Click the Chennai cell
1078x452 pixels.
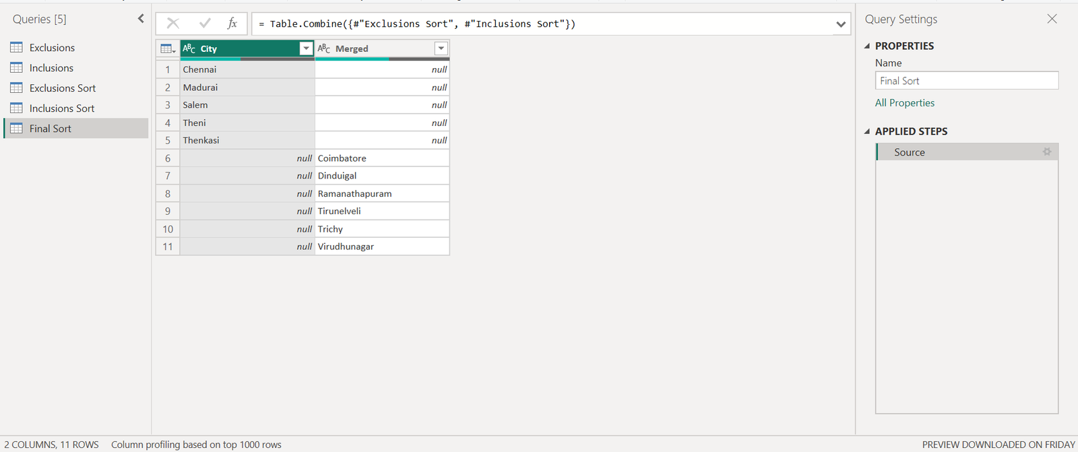(x=247, y=69)
